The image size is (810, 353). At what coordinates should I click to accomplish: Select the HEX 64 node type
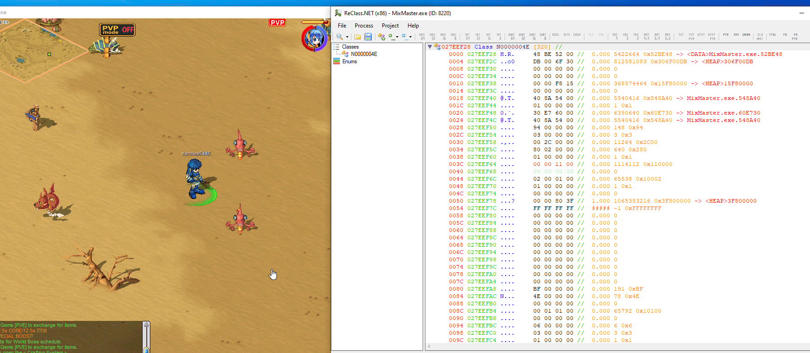click(x=422, y=37)
